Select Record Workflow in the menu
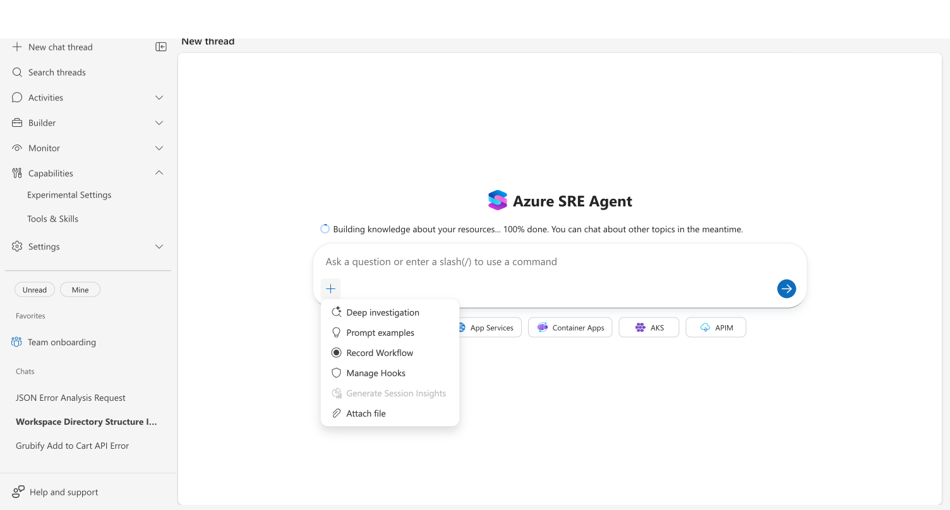Image resolution: width=950 pixels, height=510 pixels. pos(390,353)
